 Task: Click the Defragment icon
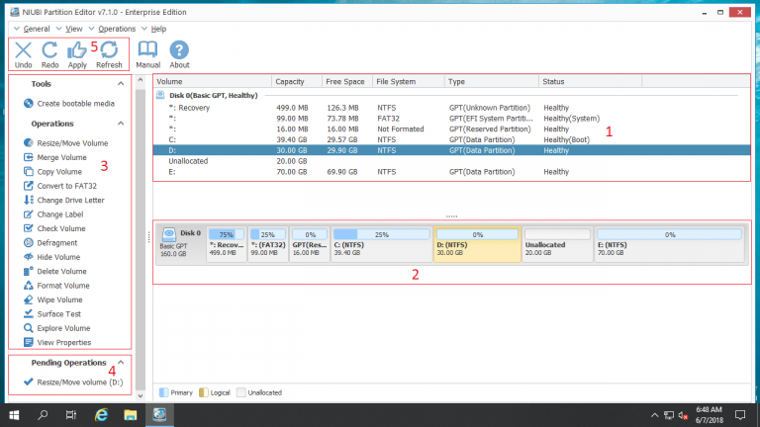point(29,242)
